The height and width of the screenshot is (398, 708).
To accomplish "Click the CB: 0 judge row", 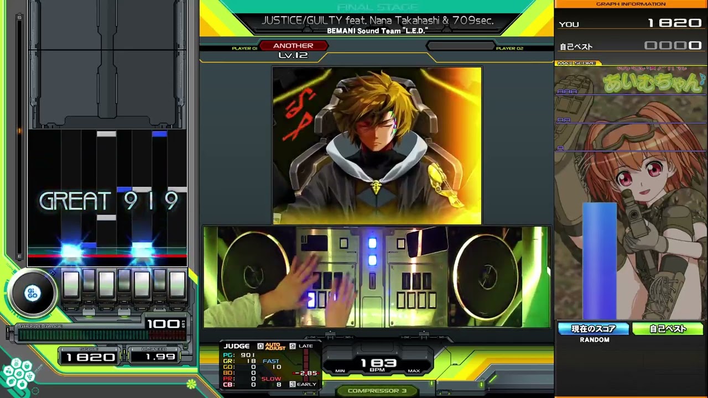I will (x=240, y=385).
